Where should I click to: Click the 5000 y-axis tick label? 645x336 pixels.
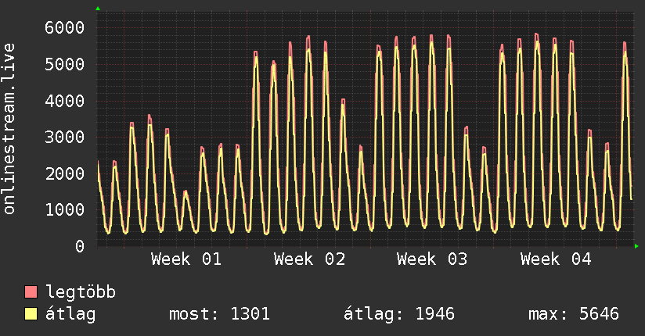click(x=64, y=64)
